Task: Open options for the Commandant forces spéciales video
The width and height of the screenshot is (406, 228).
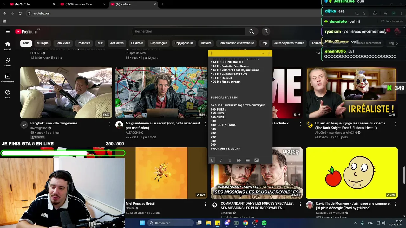Action: (300, 204)
